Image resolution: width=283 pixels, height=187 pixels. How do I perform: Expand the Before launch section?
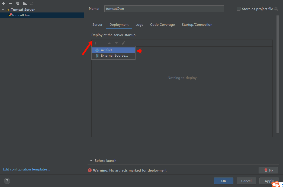[91, 161]
